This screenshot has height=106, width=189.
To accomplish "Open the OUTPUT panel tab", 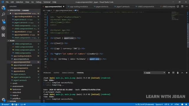I will (56, 73).
